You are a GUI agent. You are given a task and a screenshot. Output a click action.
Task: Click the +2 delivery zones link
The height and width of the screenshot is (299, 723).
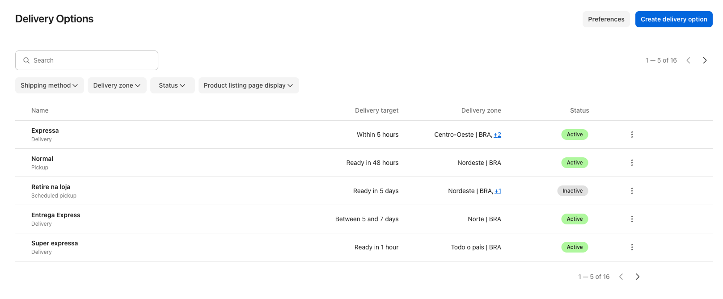pyautogui.click(x=497, y=135)
